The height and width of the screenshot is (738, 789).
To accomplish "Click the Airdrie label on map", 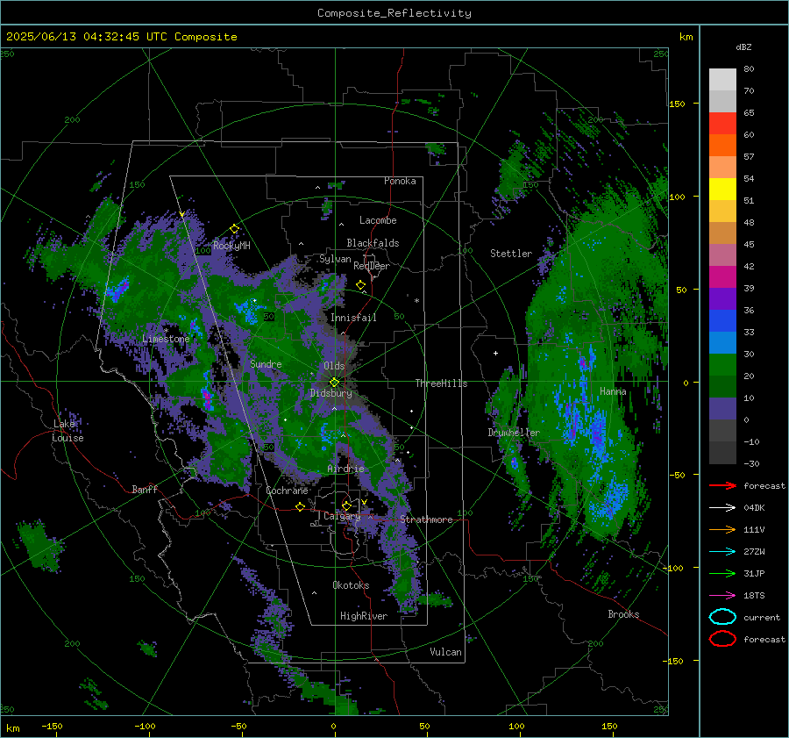I will click(345, 469).
